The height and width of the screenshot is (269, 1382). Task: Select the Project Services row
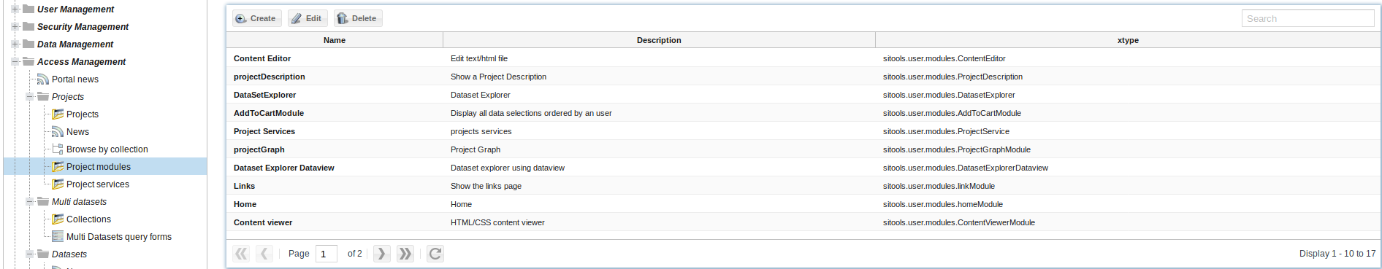(x=803, y=131)
